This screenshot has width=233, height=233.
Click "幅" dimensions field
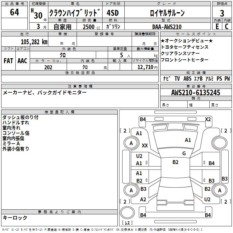(x=198, y=105)
